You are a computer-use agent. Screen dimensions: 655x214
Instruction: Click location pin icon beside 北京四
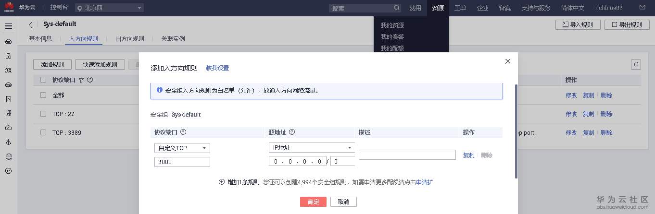pos(79,8)
